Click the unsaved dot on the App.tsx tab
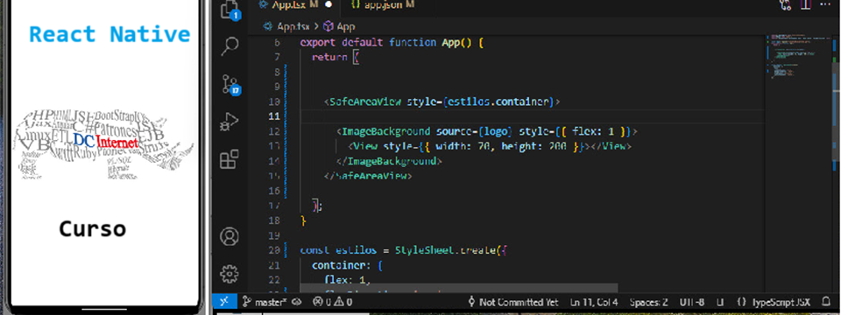Viewport: 841px width, 315px height. [x=329, y=4]
